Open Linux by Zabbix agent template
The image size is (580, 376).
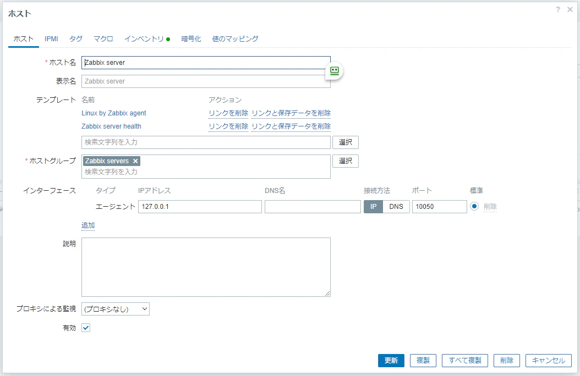pyautogui.click(x=113, y=113)
